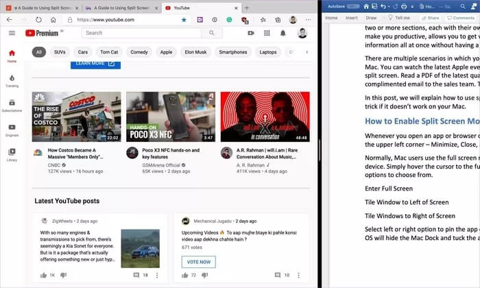Open Subscriptions in YouTube sidebar
Viewport: 480px width, 288px height.
pyautogui.click(x=12, y=106)
